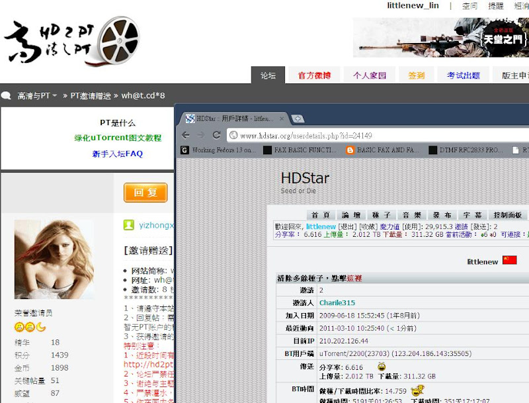529x403 pixels.
Task: Open the BASIC FAX AND FA Blogger bookmark
Action: coord(383,150)
